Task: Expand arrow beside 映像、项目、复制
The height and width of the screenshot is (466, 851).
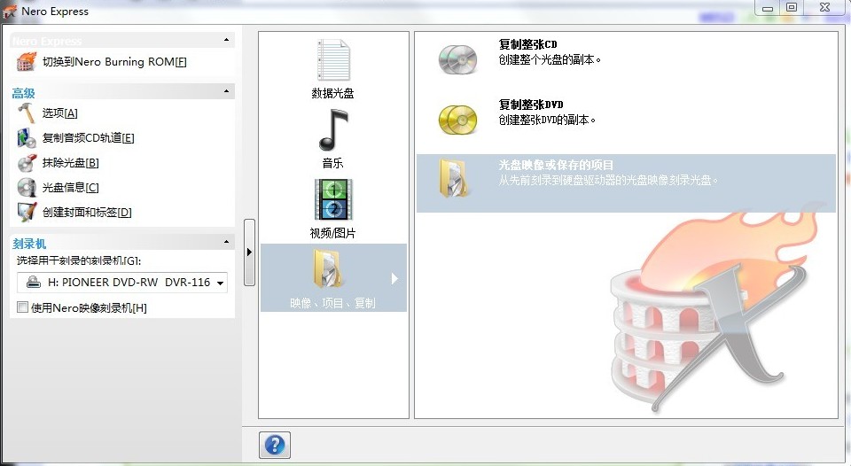Action: click(394, 278)
